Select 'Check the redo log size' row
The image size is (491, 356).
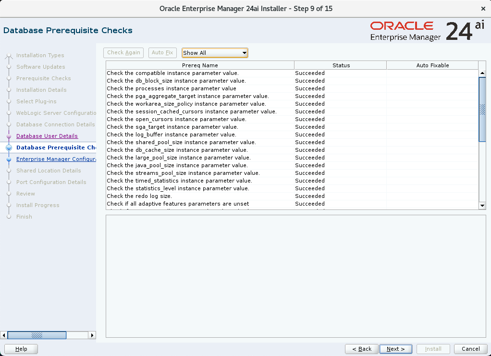click(x=292, y=196)
